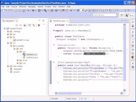The image size is (136, 102).
Task: Click the Open Perspective icon
Action: 122,15
